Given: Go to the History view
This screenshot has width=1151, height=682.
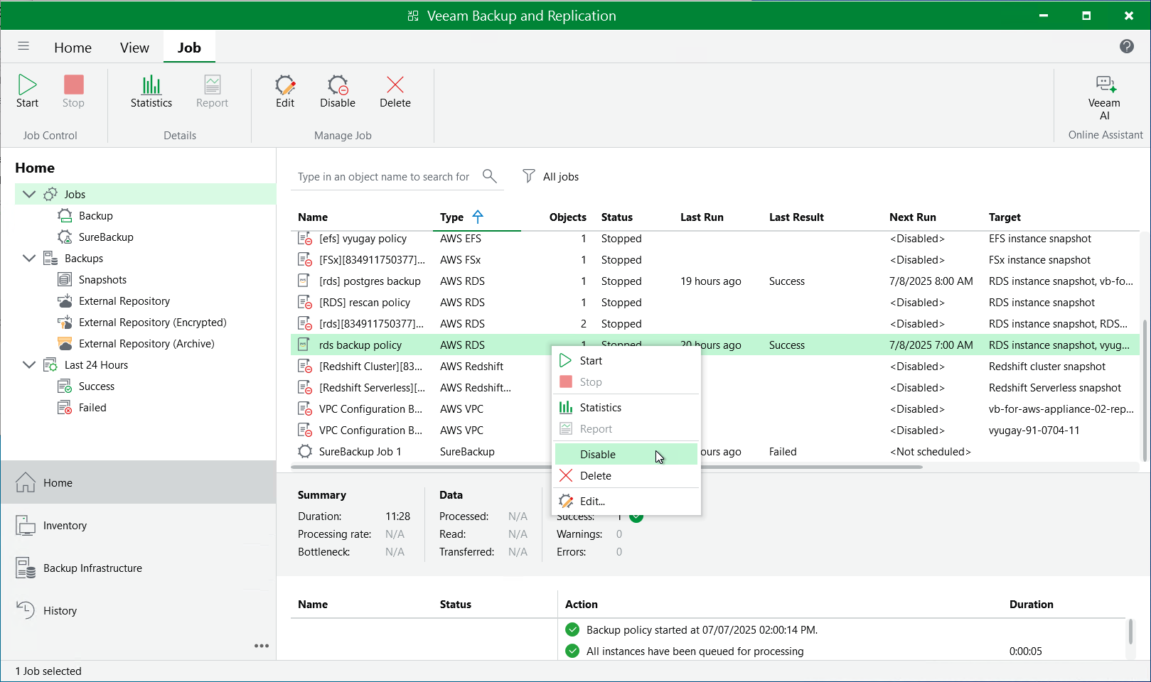Looking at the screenshot, I should click(x=60, y=611).
